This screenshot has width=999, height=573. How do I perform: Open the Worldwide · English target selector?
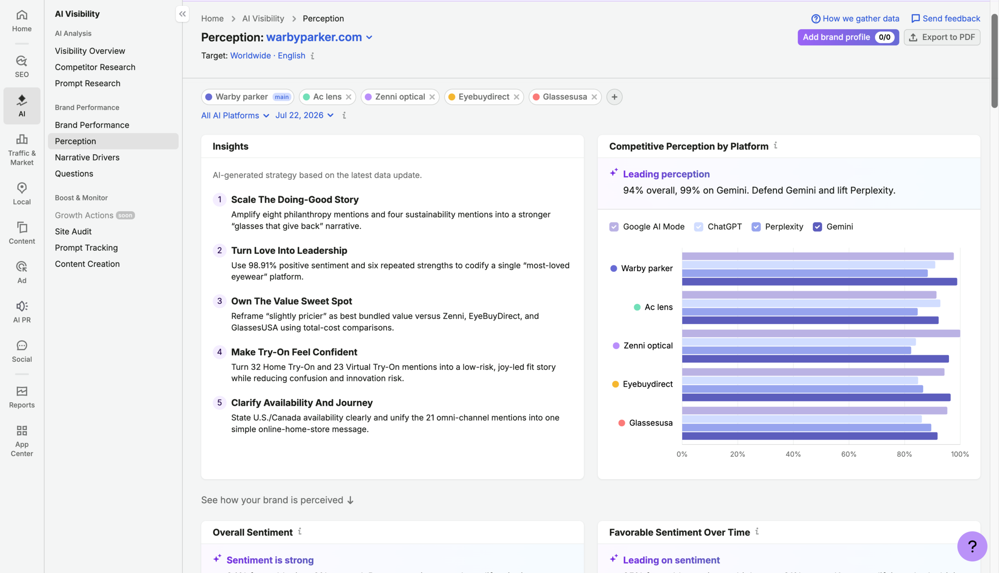click(x=267, y=55)
